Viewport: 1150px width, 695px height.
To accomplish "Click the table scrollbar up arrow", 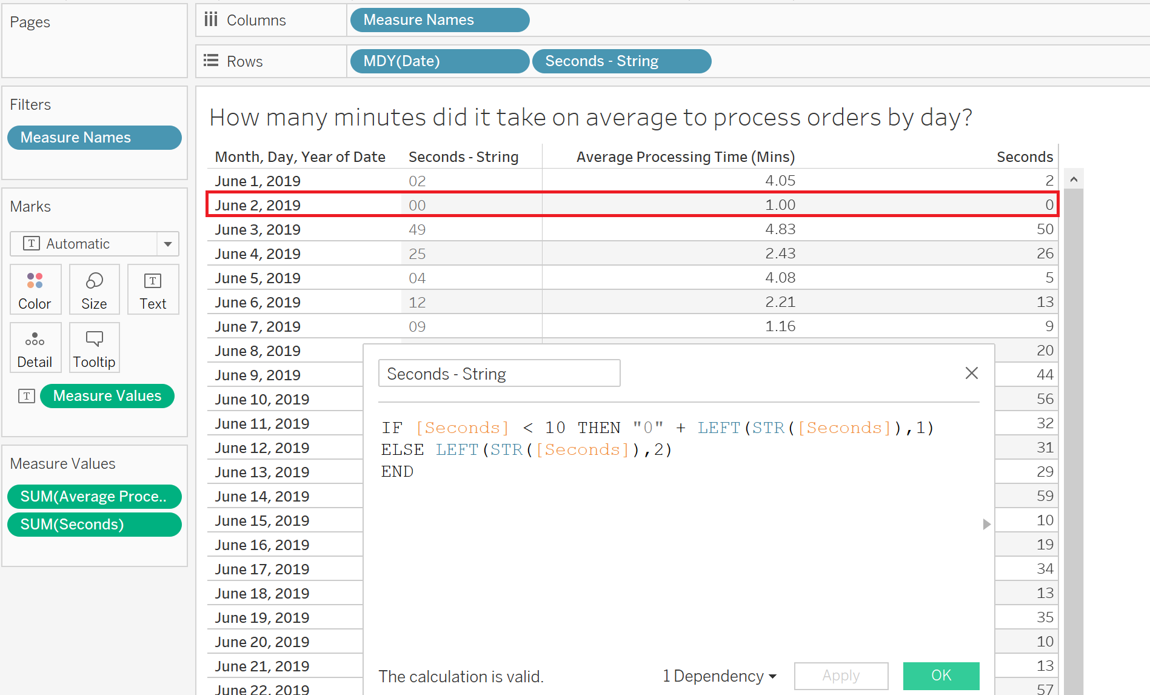I will pos(1074,180).
